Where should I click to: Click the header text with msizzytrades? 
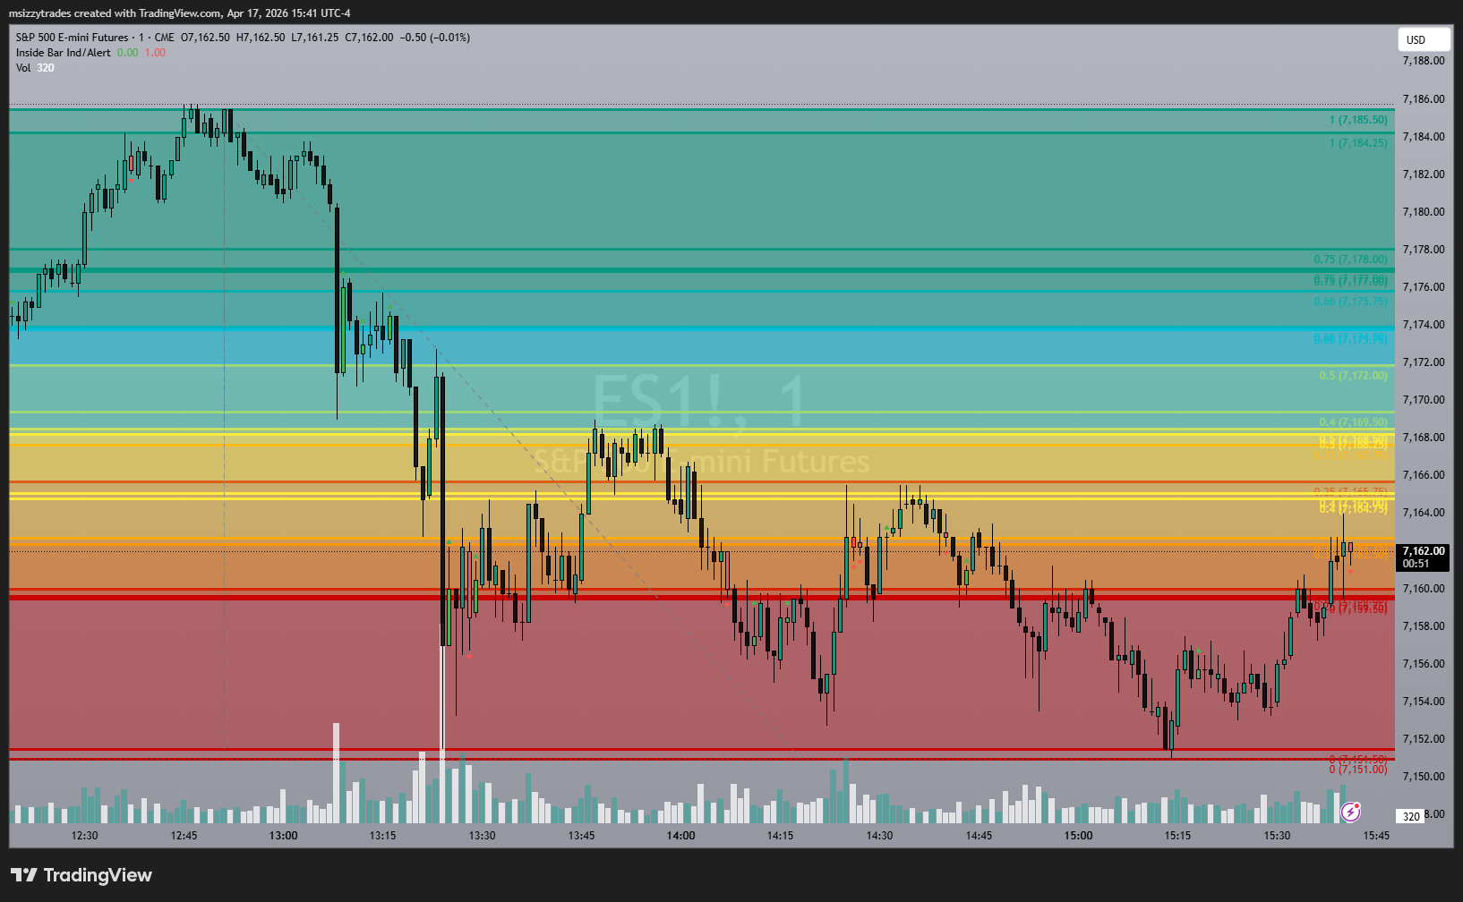[180, 13]
